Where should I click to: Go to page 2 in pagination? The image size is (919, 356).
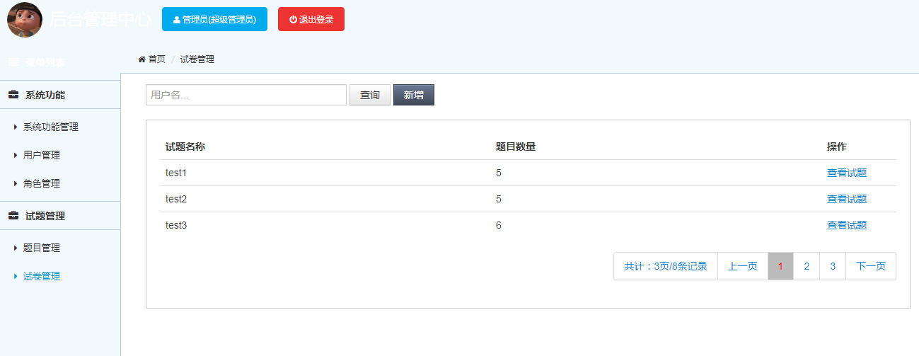[x=807, y=266]
